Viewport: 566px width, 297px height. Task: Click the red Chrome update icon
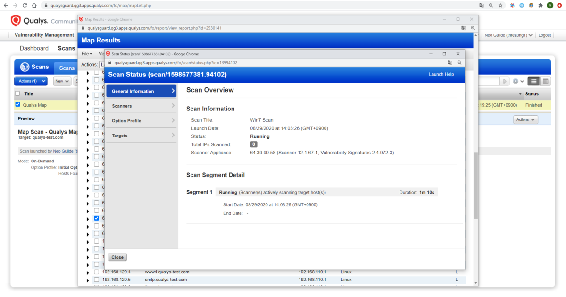click(x=560, y=6)
